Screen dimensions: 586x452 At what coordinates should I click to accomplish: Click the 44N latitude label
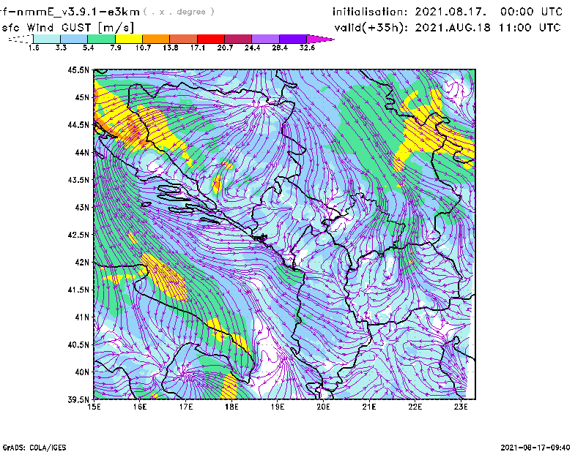pyautogui.click(x=82, y=152)
